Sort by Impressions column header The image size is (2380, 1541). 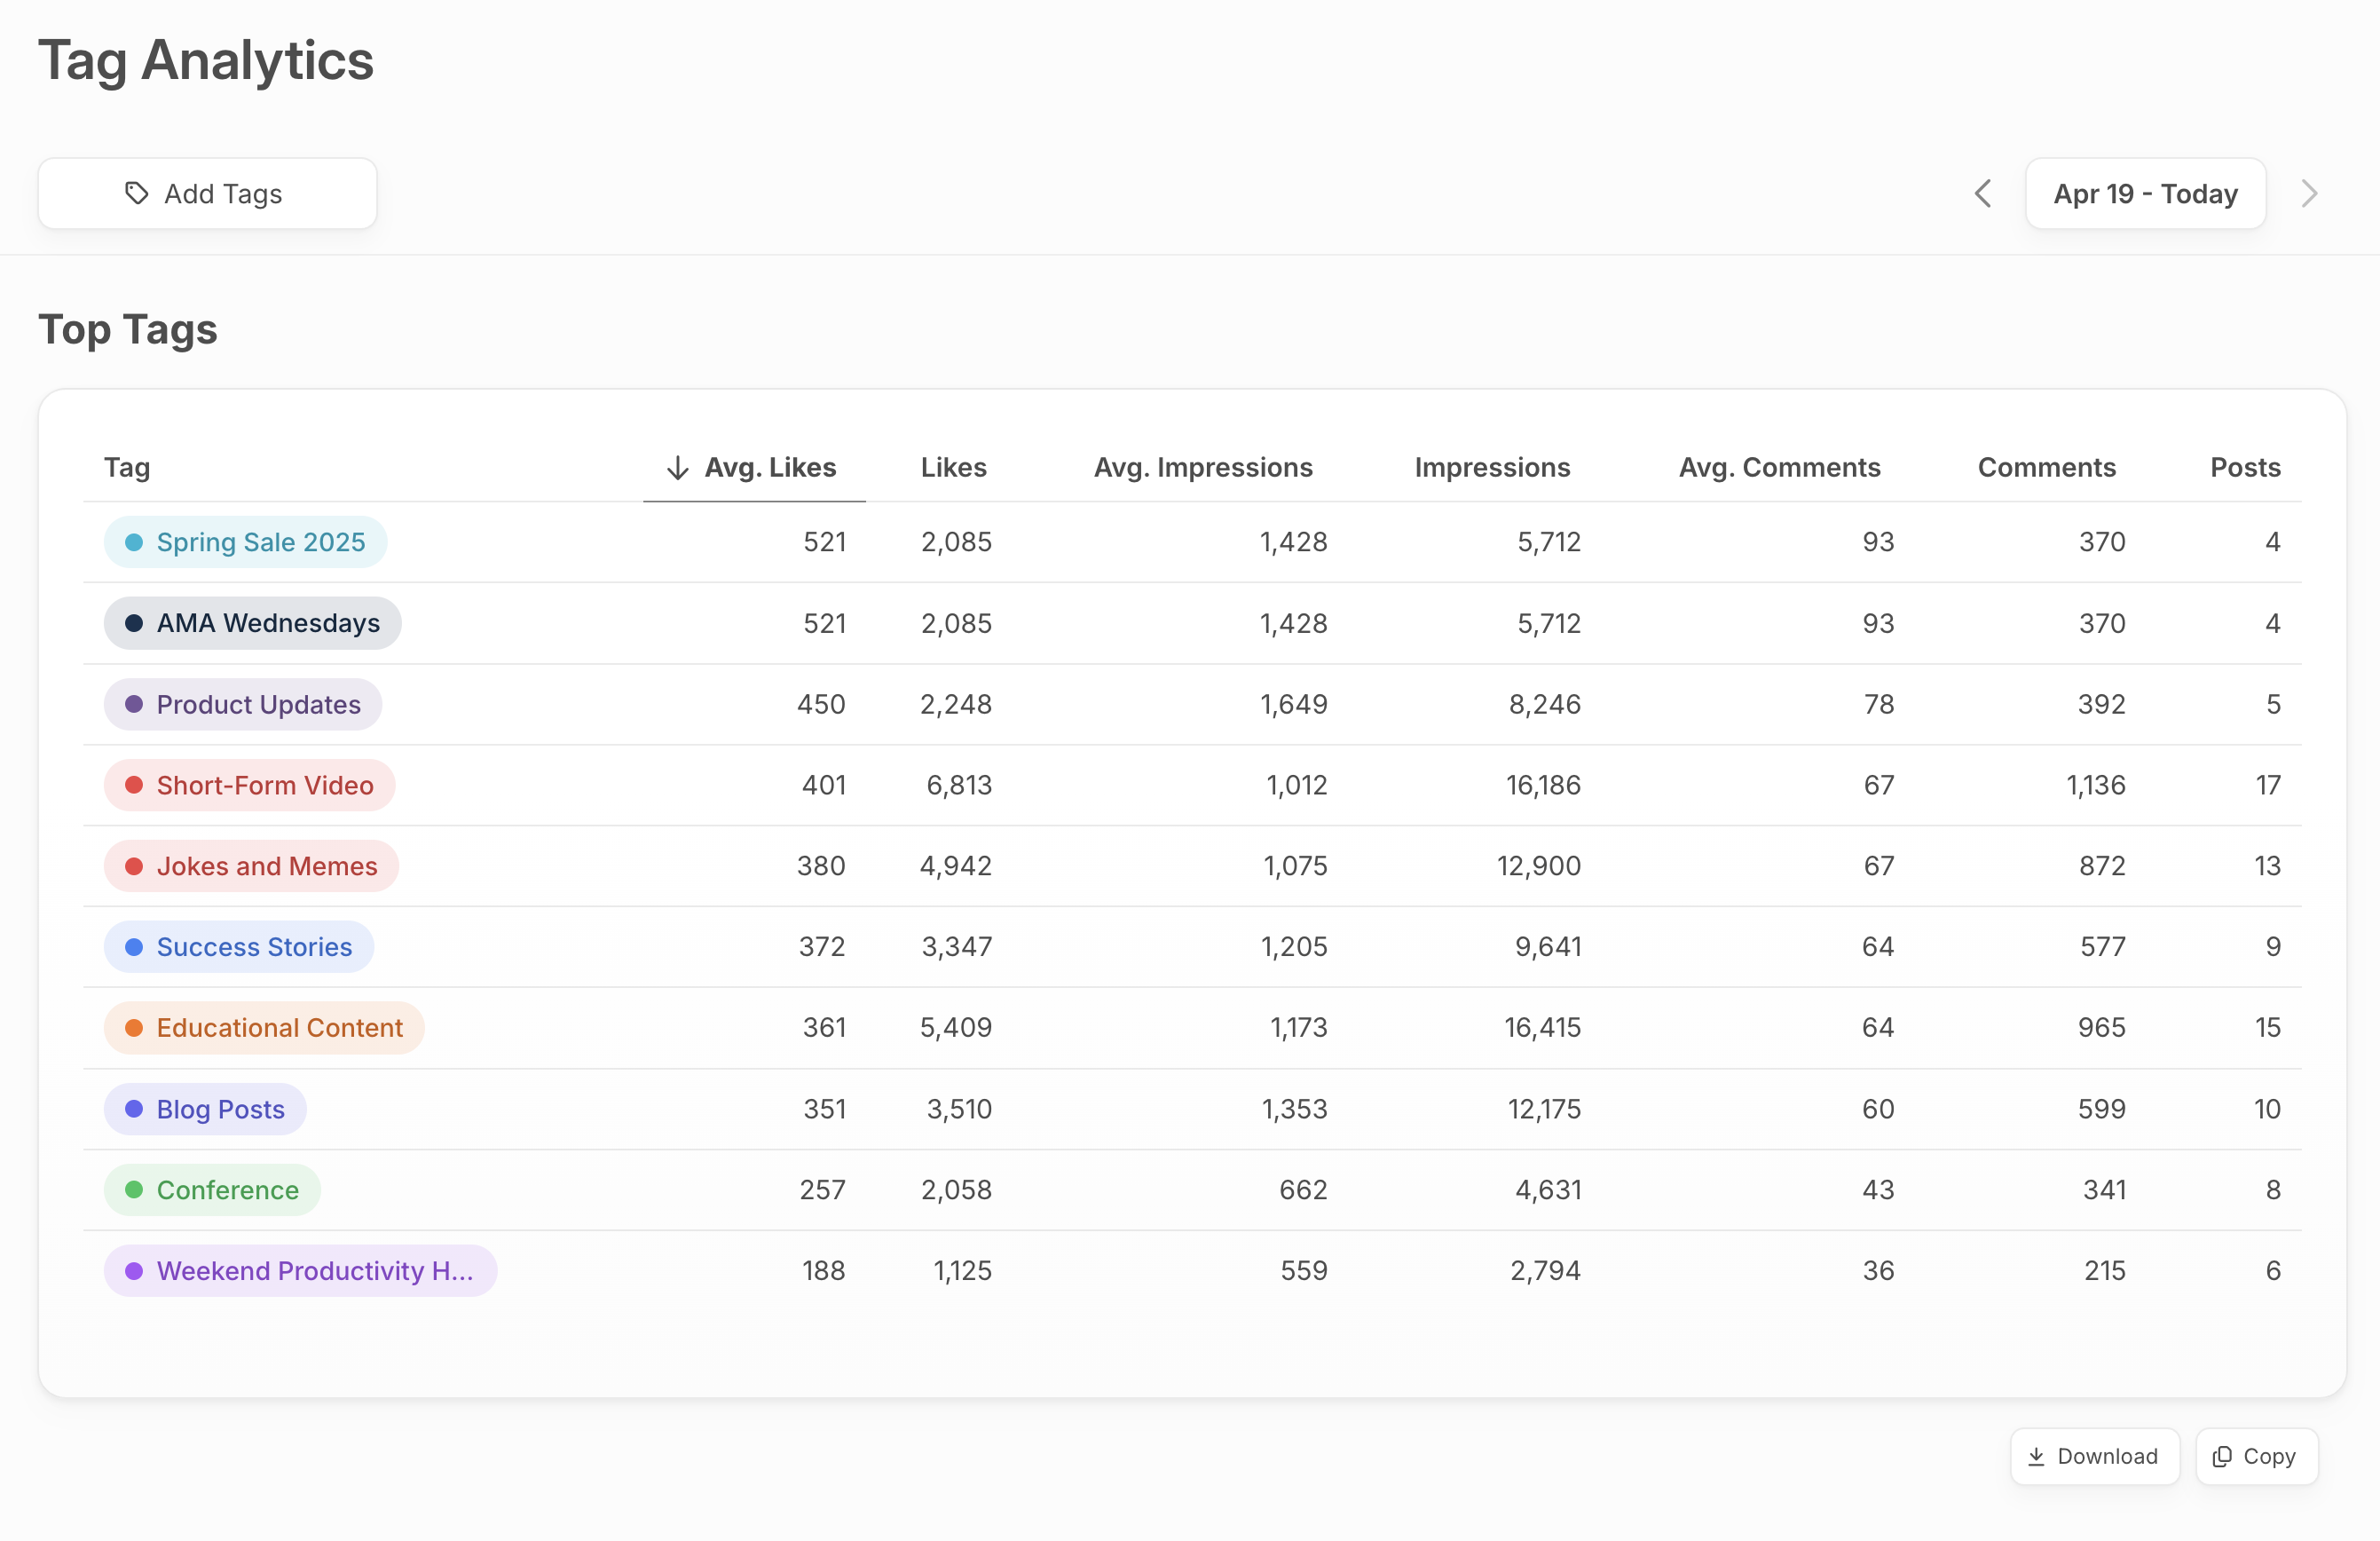pos(1492,467)
